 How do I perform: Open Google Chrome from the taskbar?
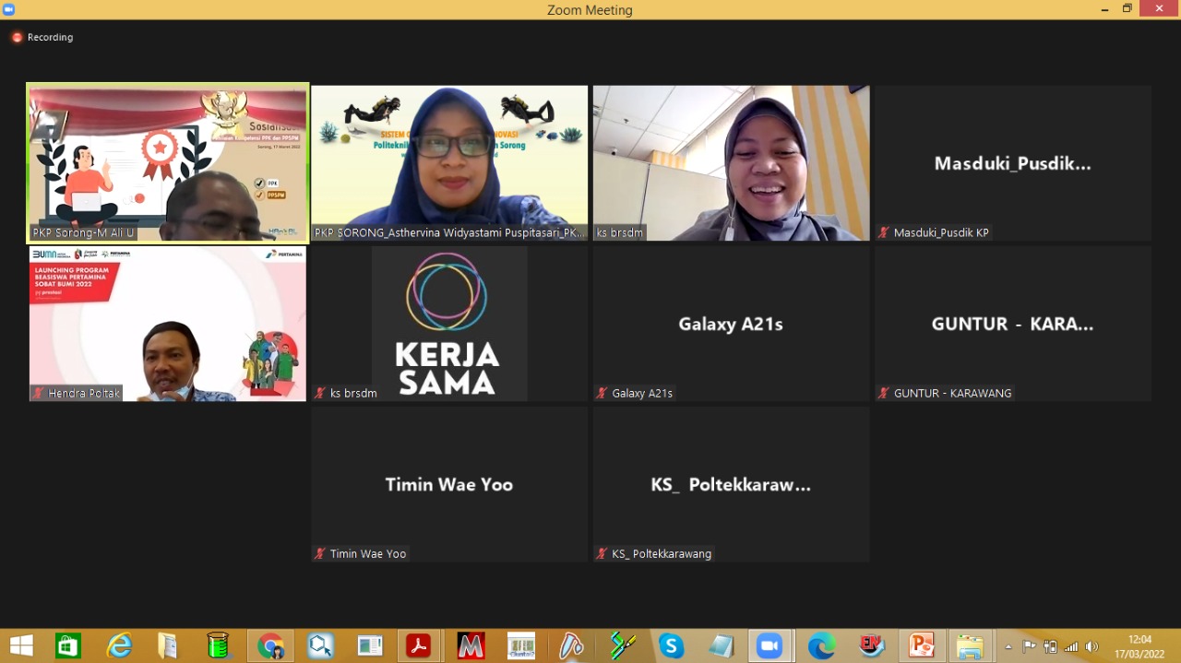(270, 646)
